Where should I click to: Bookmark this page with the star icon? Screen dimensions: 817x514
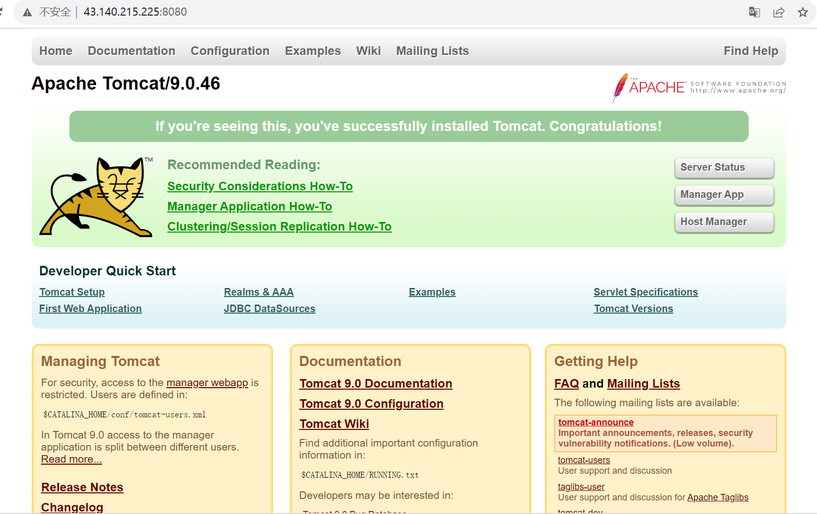click(x=803, y=12)
